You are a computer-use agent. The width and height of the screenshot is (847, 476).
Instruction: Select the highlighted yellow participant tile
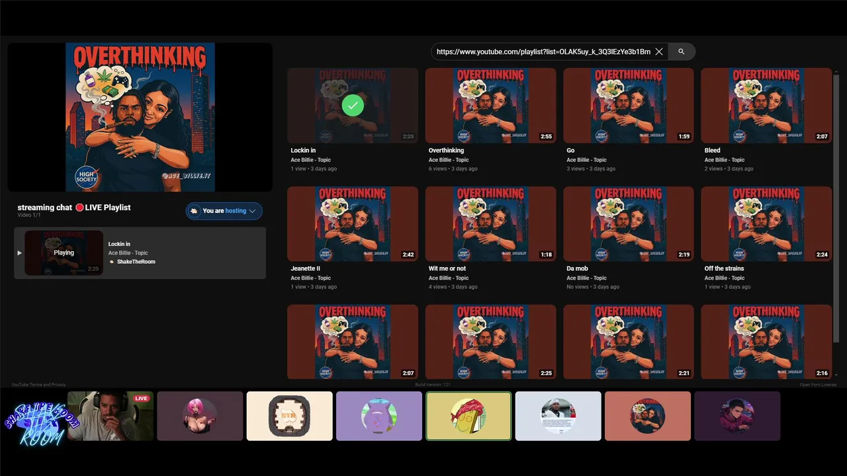[x=468, y=416]
